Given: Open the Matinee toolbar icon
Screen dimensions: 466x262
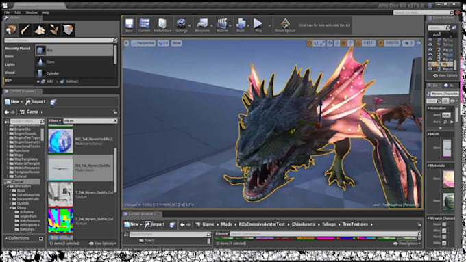Looking at the screenshot, I should point(222,25).
